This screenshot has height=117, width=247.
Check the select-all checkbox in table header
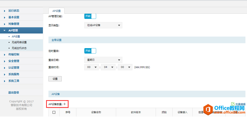pyautogui.click(x=54, y=112)
